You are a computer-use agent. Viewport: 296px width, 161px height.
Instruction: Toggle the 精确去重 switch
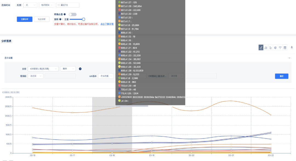point(73,14)
